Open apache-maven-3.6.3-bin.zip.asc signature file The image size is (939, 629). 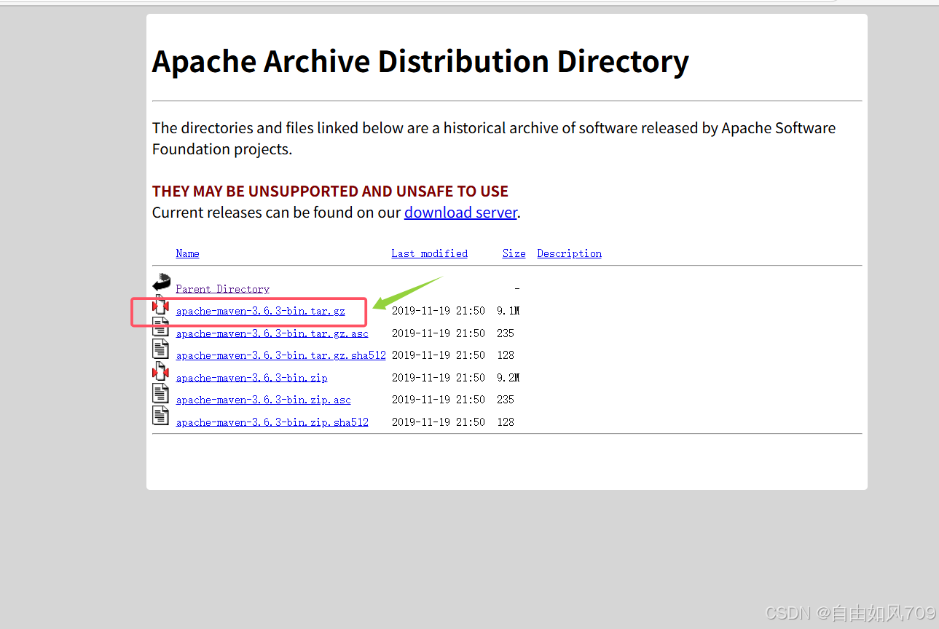coord(263,400)
